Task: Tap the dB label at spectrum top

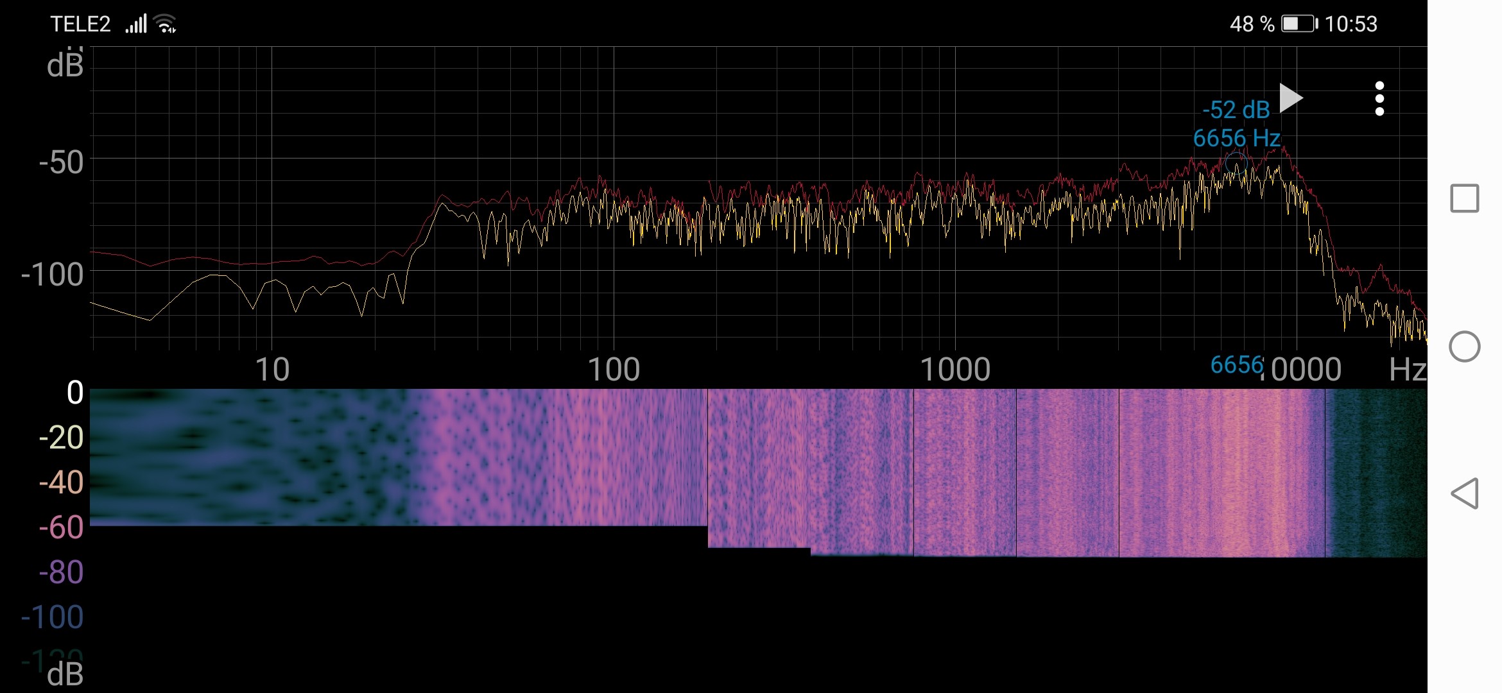Action: pyautogui.click(x=65, y=65)
